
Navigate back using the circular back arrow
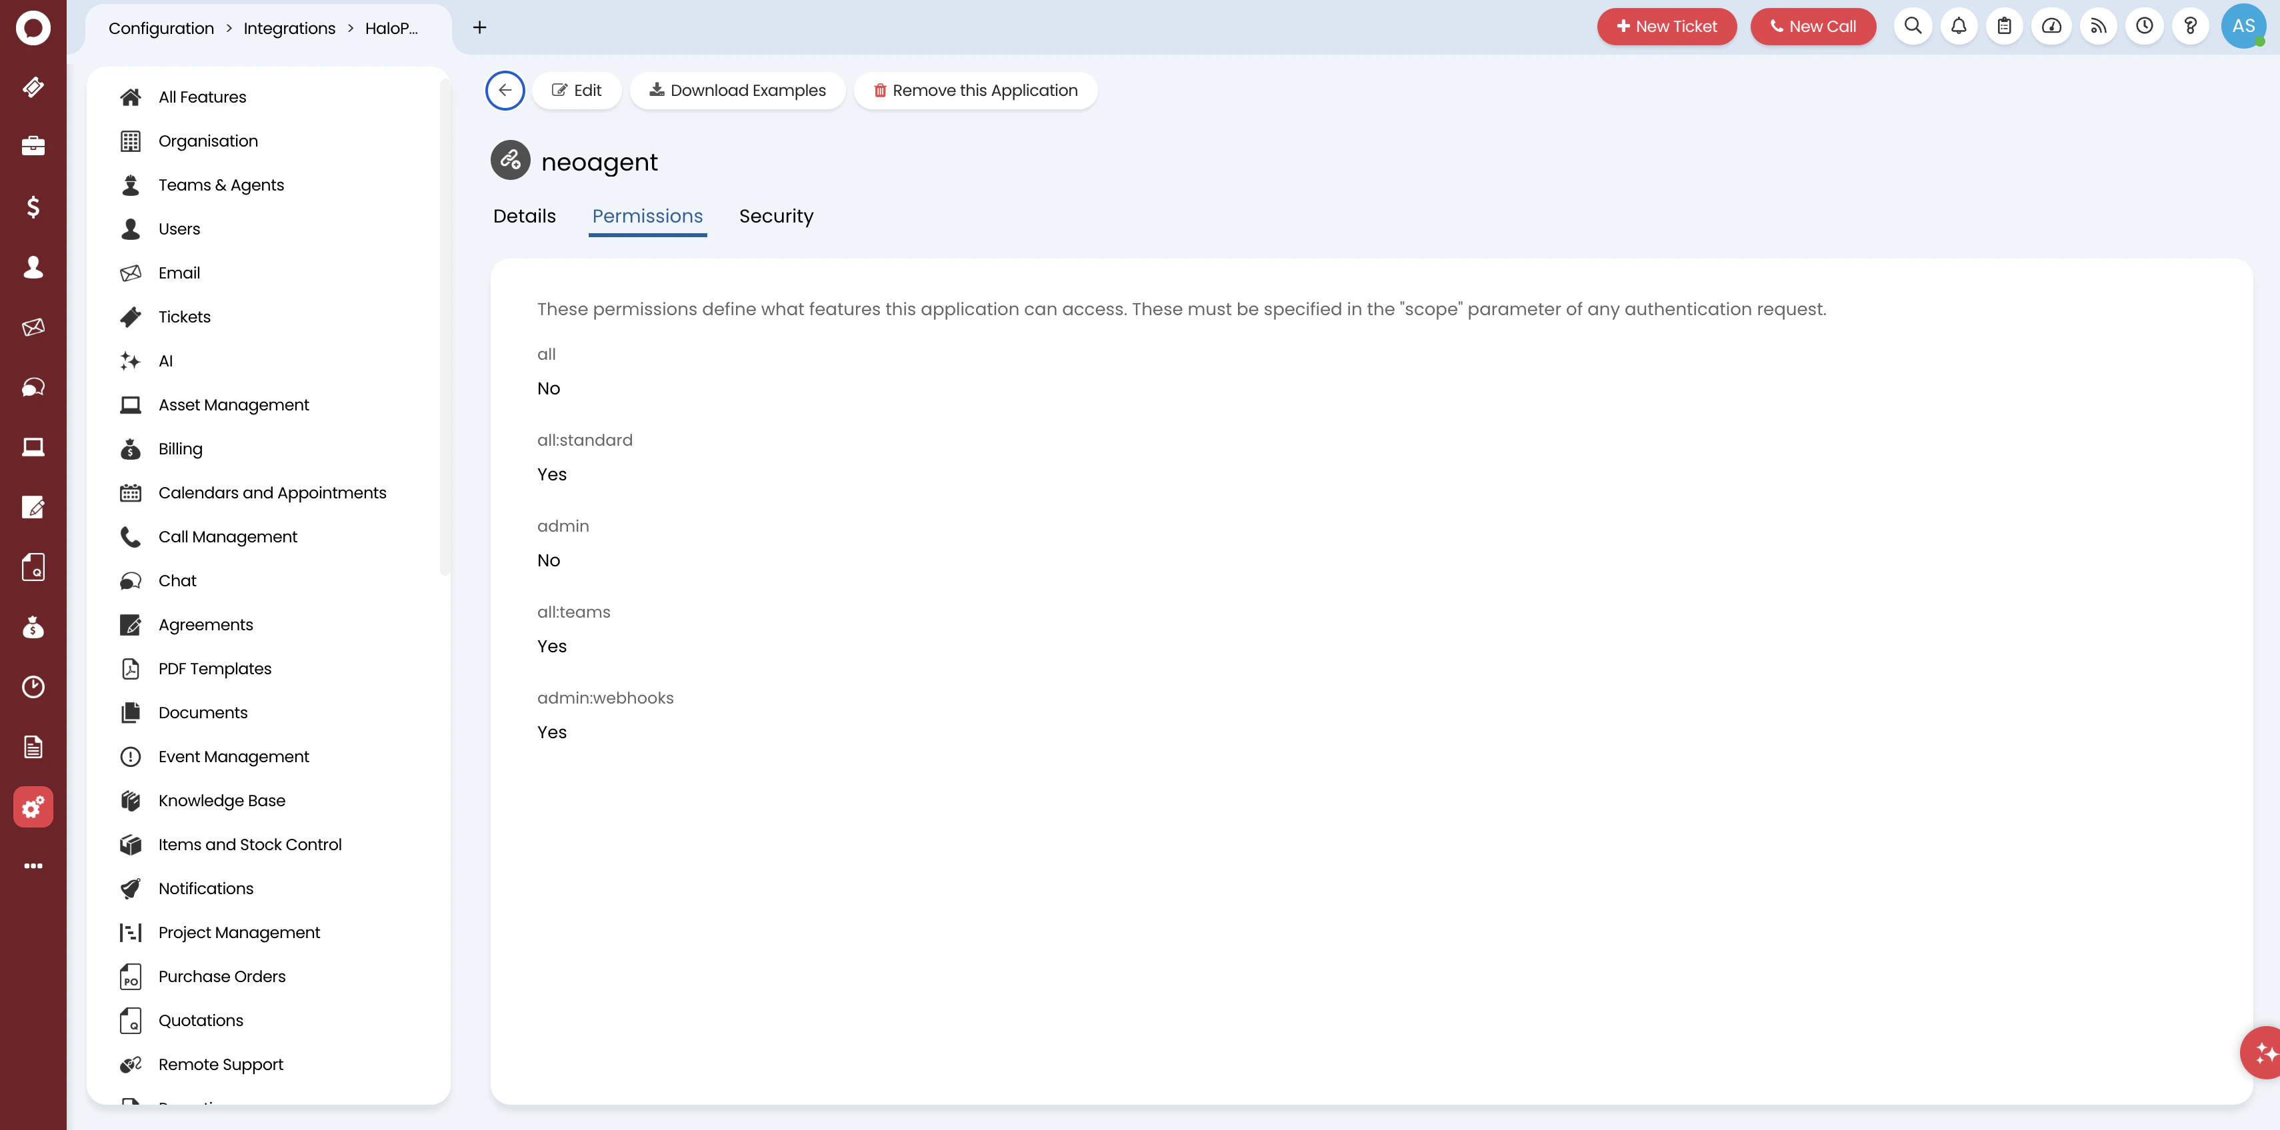[x=505, y=89]
